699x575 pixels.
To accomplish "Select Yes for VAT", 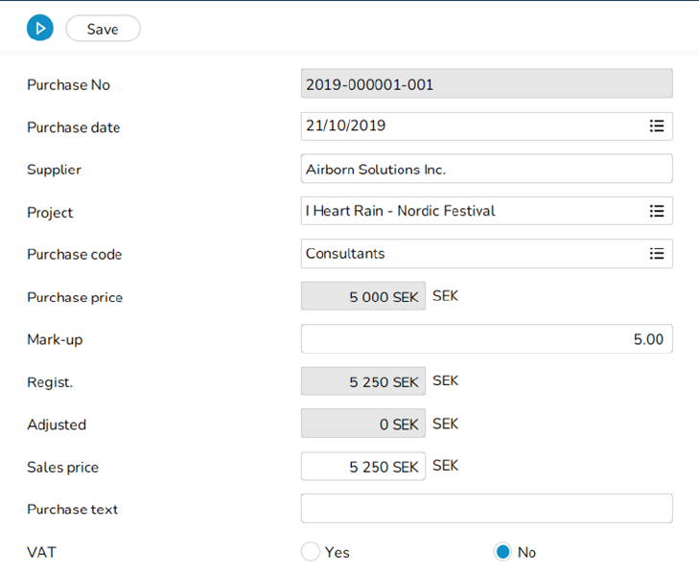I will (311, 552).
